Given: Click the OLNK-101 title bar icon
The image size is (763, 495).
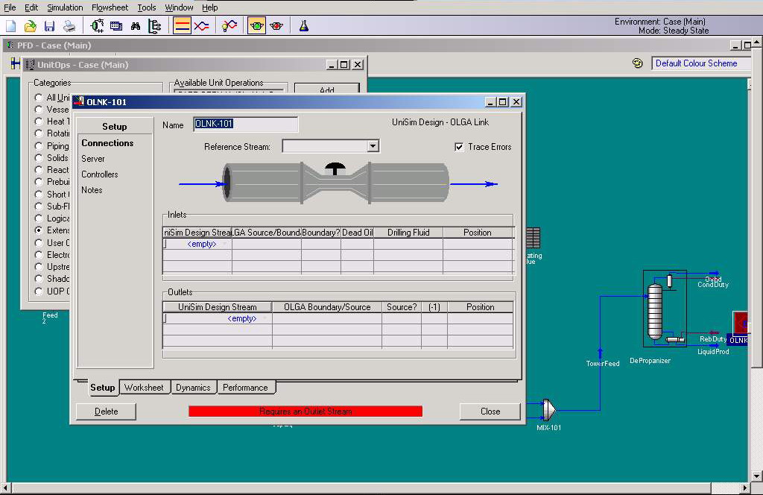Looking at the screenshot, I should pos(79,101).
